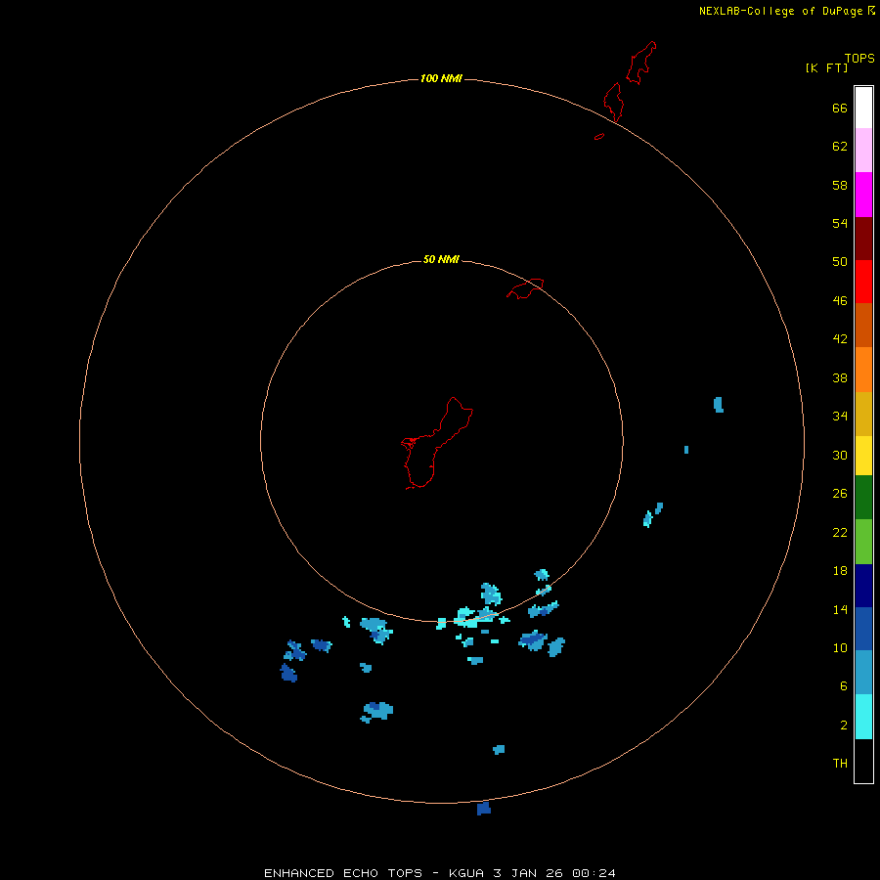Click the 46 legend value
Screen dimensions: 880x880
(x=840, y=301)
